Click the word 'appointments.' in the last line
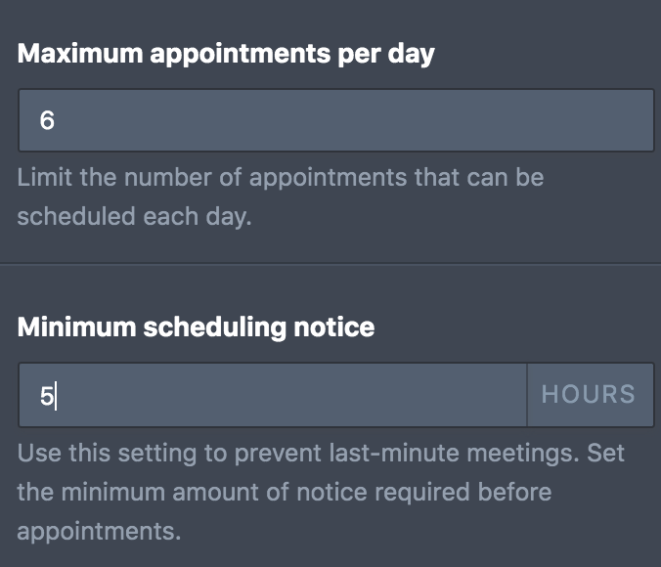This screenshot has width=661, height=567. click(99, 533)
